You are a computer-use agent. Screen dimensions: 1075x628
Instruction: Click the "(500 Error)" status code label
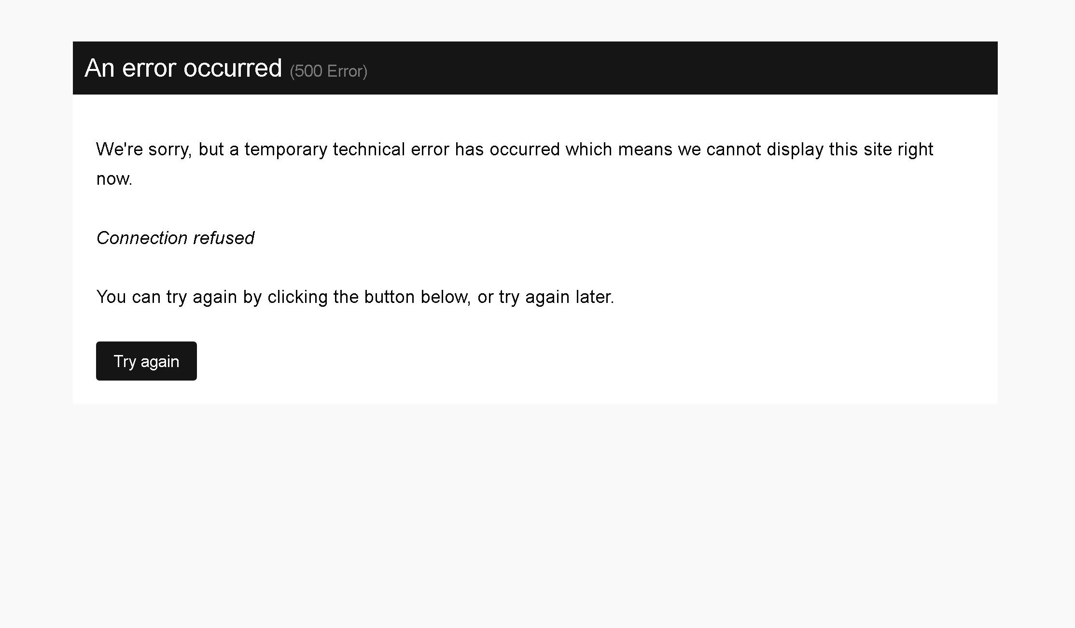pos(328,71)
